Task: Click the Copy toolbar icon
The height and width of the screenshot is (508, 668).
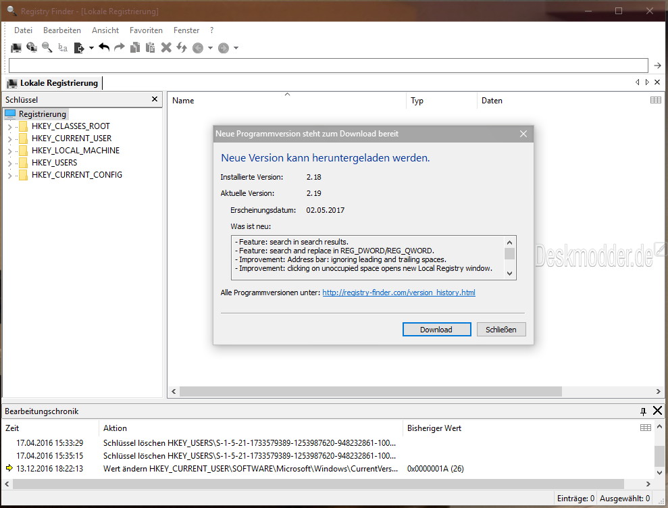Action: 135,47
